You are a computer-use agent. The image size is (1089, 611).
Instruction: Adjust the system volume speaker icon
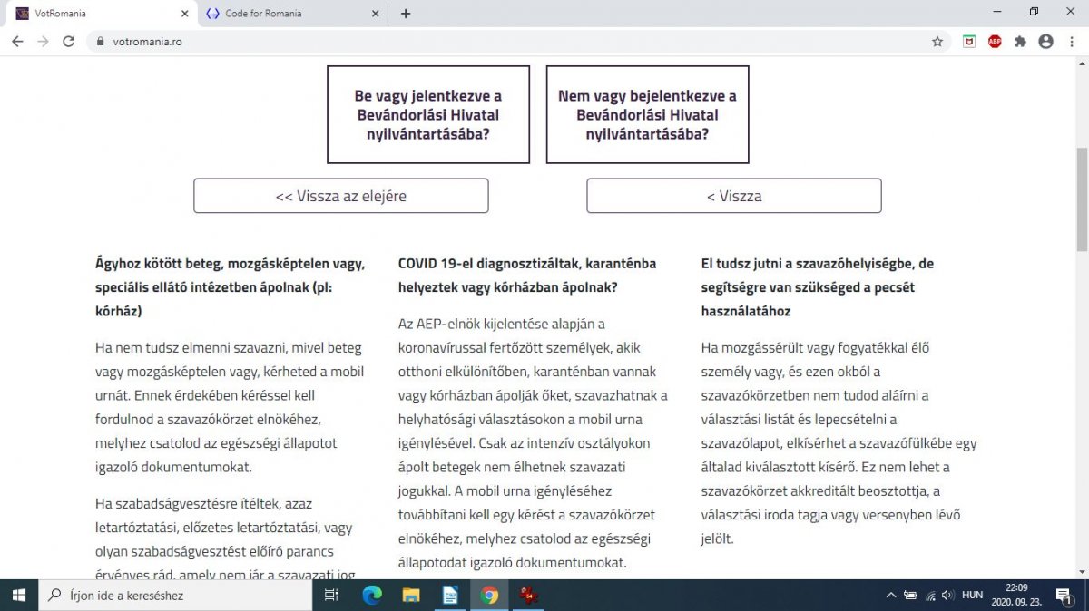[x=947, y=596]
